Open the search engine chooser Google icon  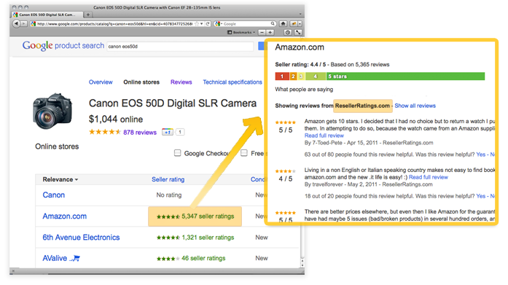point(218,23)
